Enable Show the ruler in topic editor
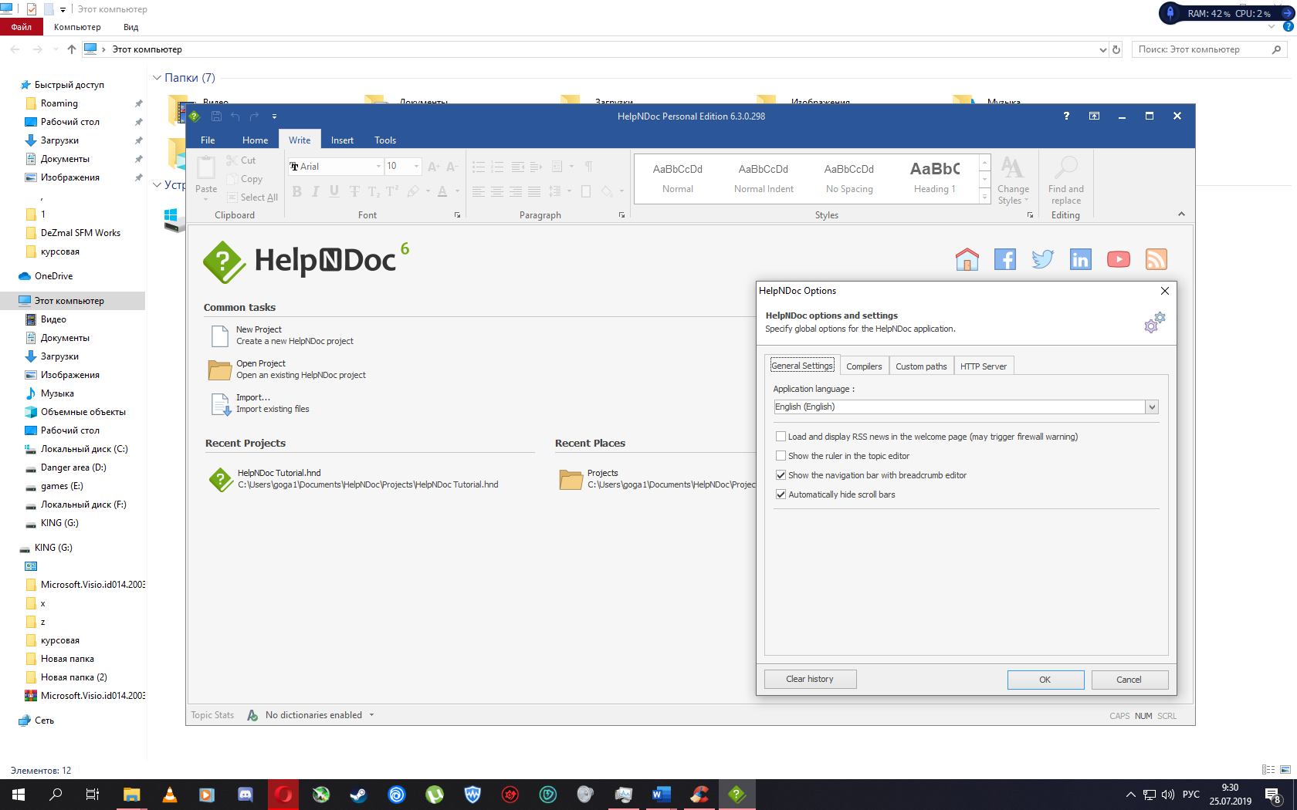 [781, 456]
